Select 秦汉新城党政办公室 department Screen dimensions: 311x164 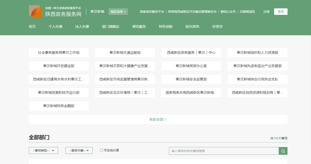tap(191, 66)
